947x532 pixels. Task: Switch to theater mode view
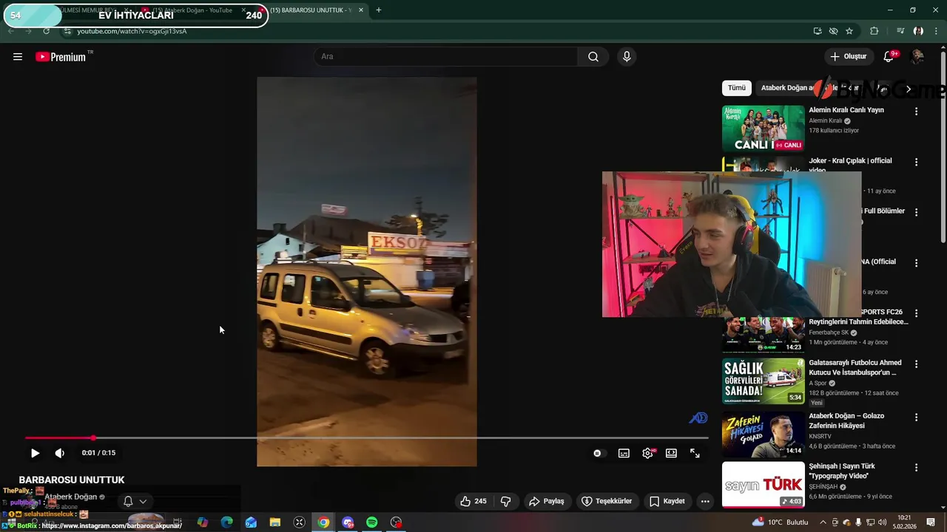671,453
